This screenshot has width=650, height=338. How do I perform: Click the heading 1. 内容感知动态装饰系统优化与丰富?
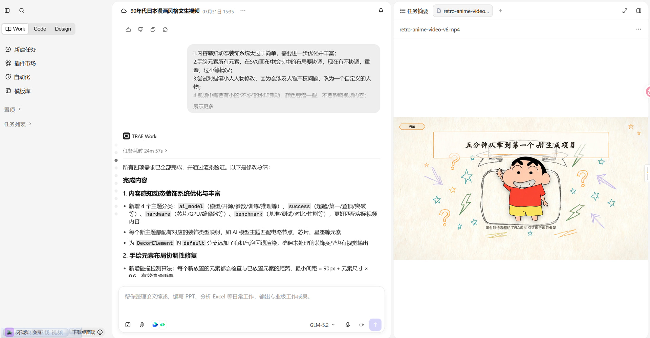(x=171, y=193)
